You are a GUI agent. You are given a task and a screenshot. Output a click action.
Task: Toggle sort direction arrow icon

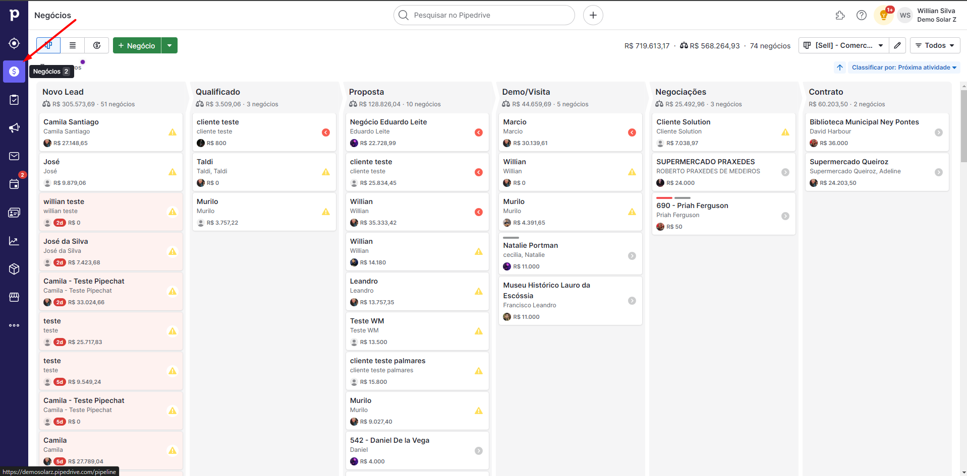point(840,67)
